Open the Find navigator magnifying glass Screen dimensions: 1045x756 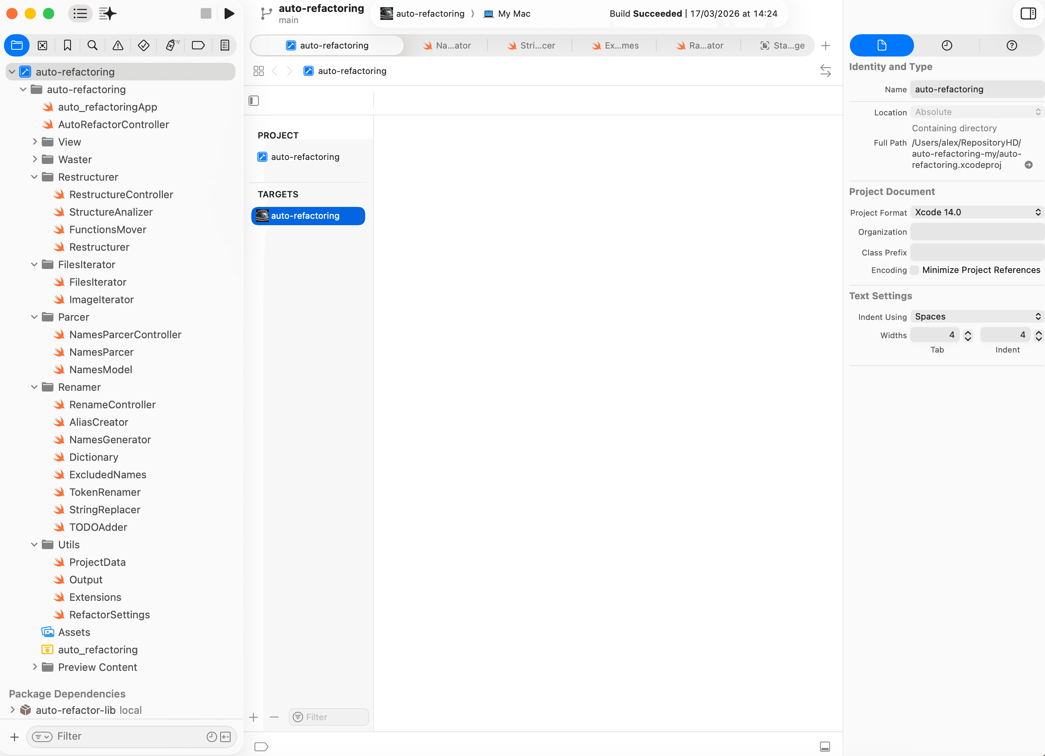pos(93,45)
